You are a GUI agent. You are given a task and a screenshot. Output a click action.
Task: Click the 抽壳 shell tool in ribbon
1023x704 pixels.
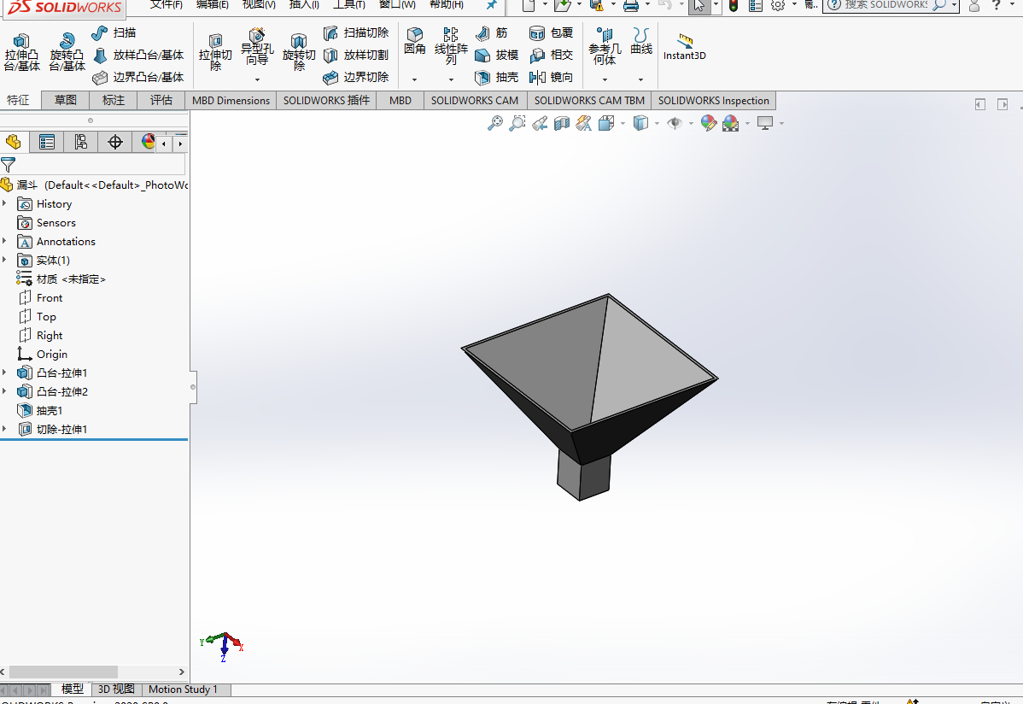[497, 77]
